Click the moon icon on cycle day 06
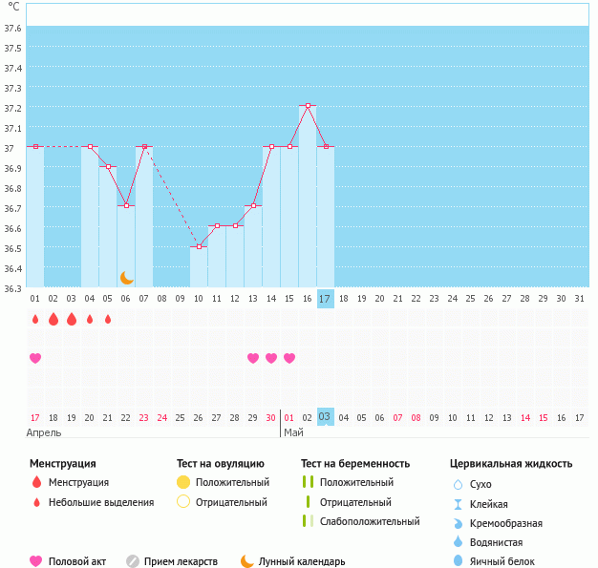 tap(126, 278)
